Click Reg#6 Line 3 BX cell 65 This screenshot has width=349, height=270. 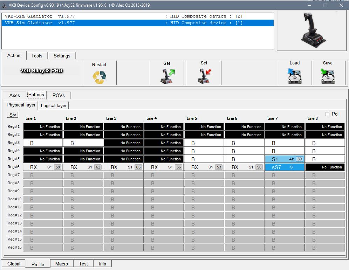124,167
